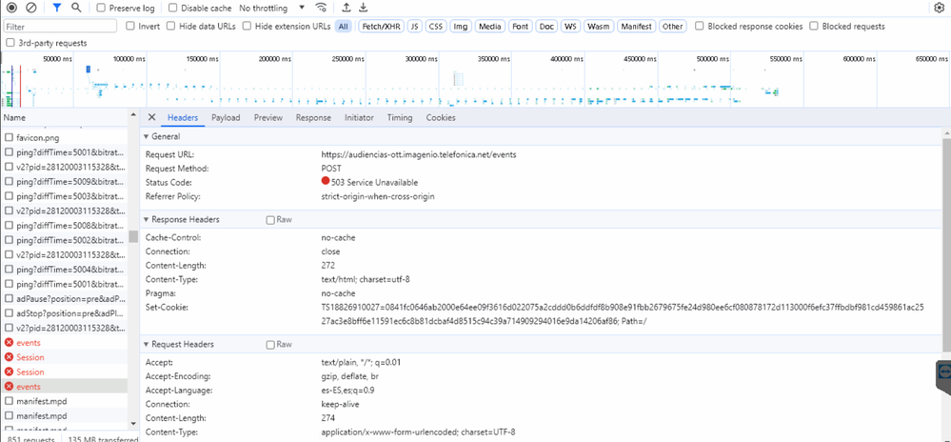951x442 pixels.
Task: Click the import HAR upload icon
Action: coord(346,8)
